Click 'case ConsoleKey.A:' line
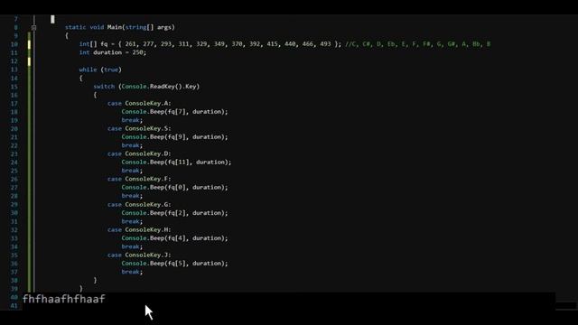This screenshot has width=578, height=325. 139,103
